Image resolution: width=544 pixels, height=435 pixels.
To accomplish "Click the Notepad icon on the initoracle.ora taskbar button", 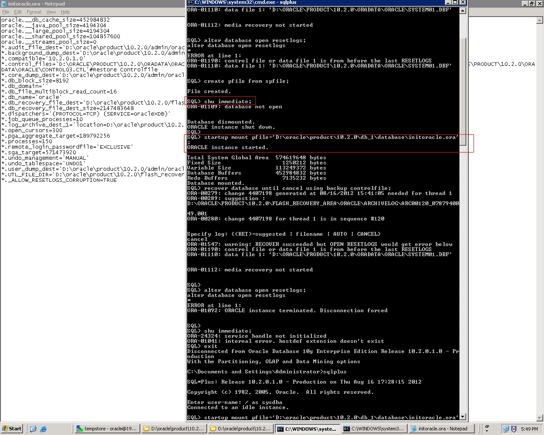I will pos(414,429).
